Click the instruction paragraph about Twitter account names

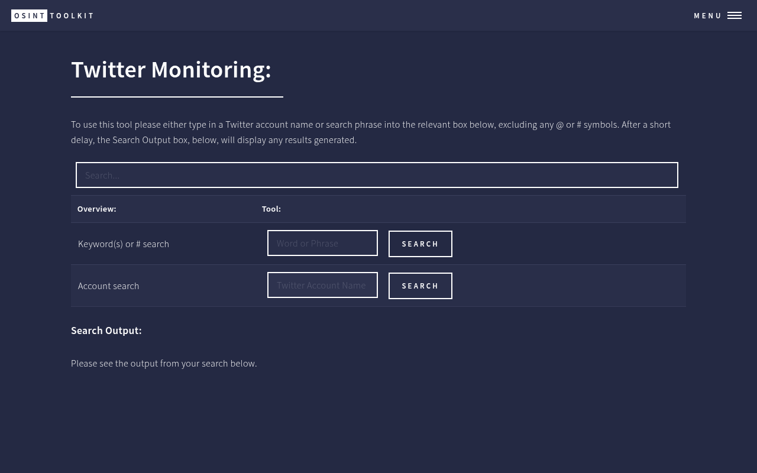(x=371, y=132)
